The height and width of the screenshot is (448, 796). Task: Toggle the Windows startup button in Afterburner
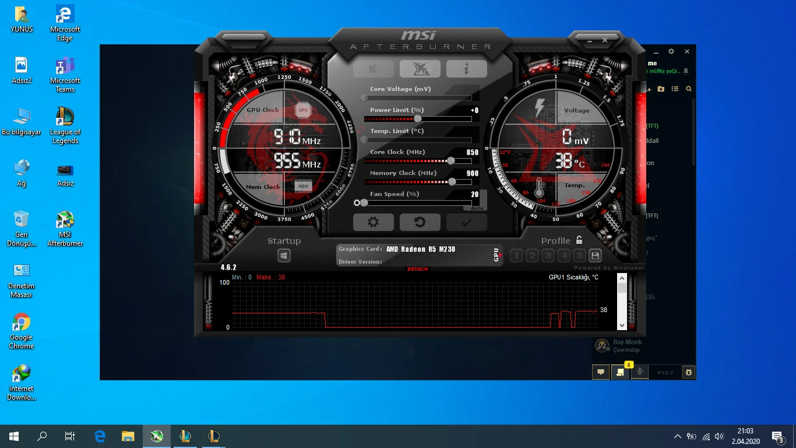[x=284, y=256]
